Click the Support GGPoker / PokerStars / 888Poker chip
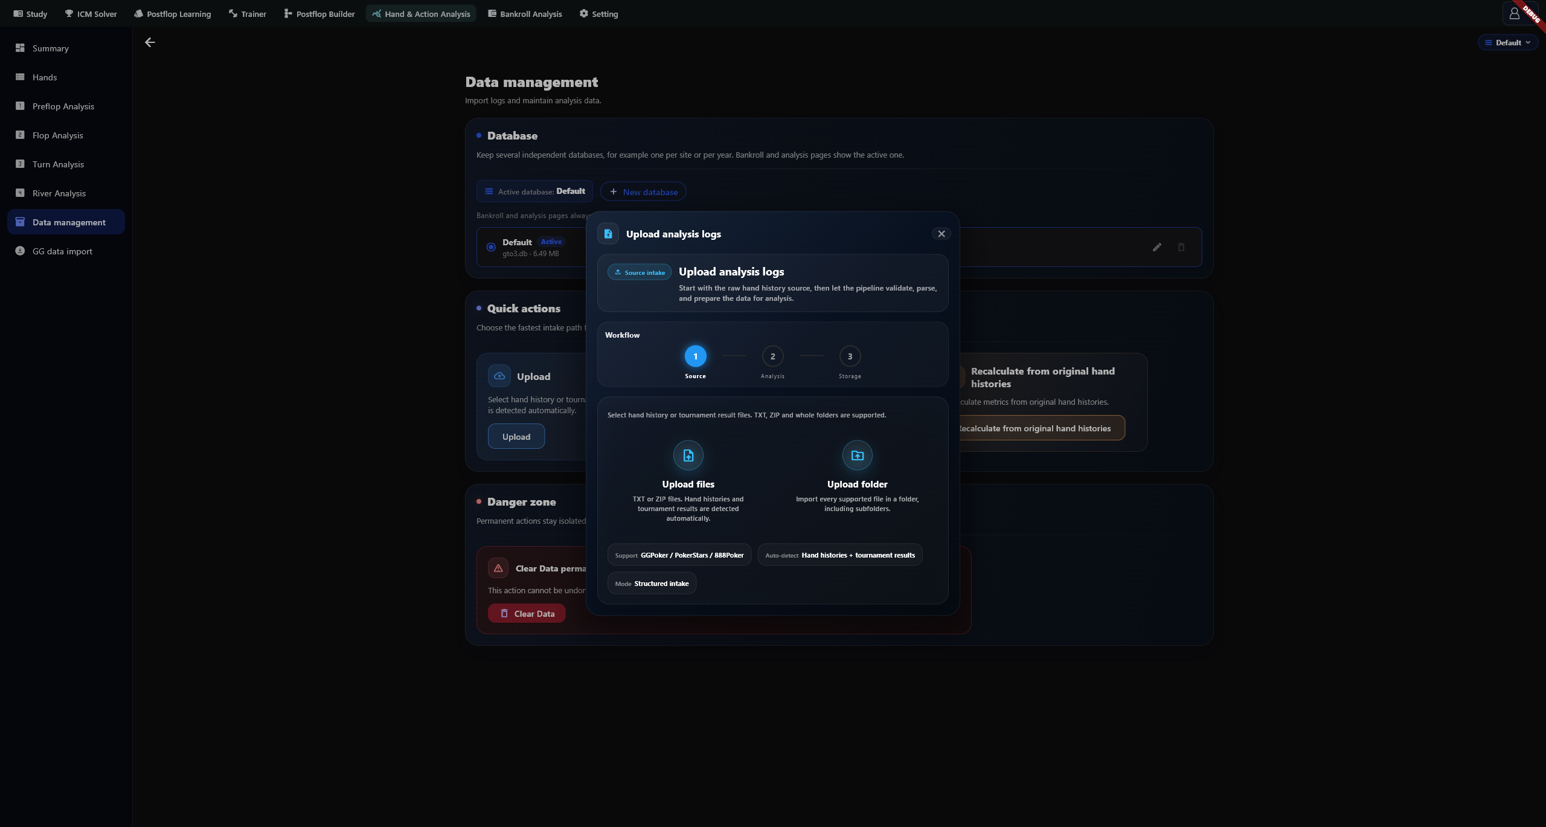This screenshot has width=1546, height=827. (679, 555)
